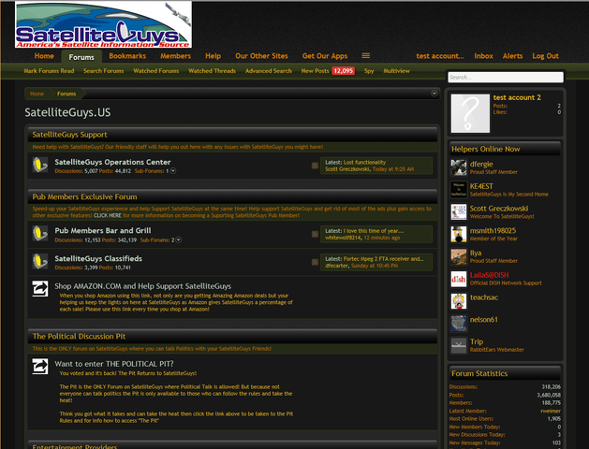Open Advanced Search link

tap(269, 71)
